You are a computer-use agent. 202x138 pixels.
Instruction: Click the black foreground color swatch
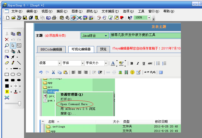[7, 86]
